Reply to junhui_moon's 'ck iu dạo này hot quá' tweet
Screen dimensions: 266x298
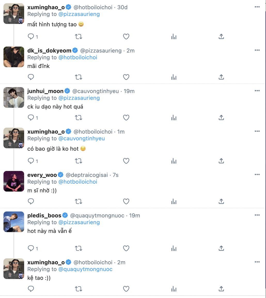point(31,117)
